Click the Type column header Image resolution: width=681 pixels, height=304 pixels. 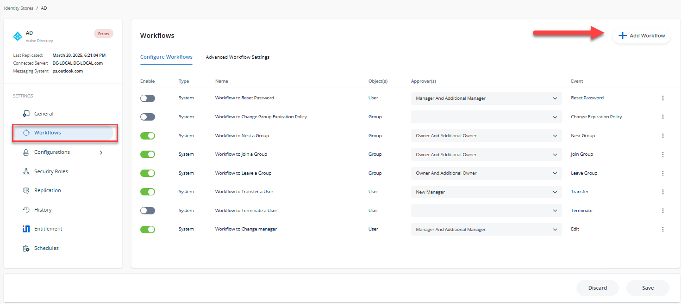tap(184, 81)
